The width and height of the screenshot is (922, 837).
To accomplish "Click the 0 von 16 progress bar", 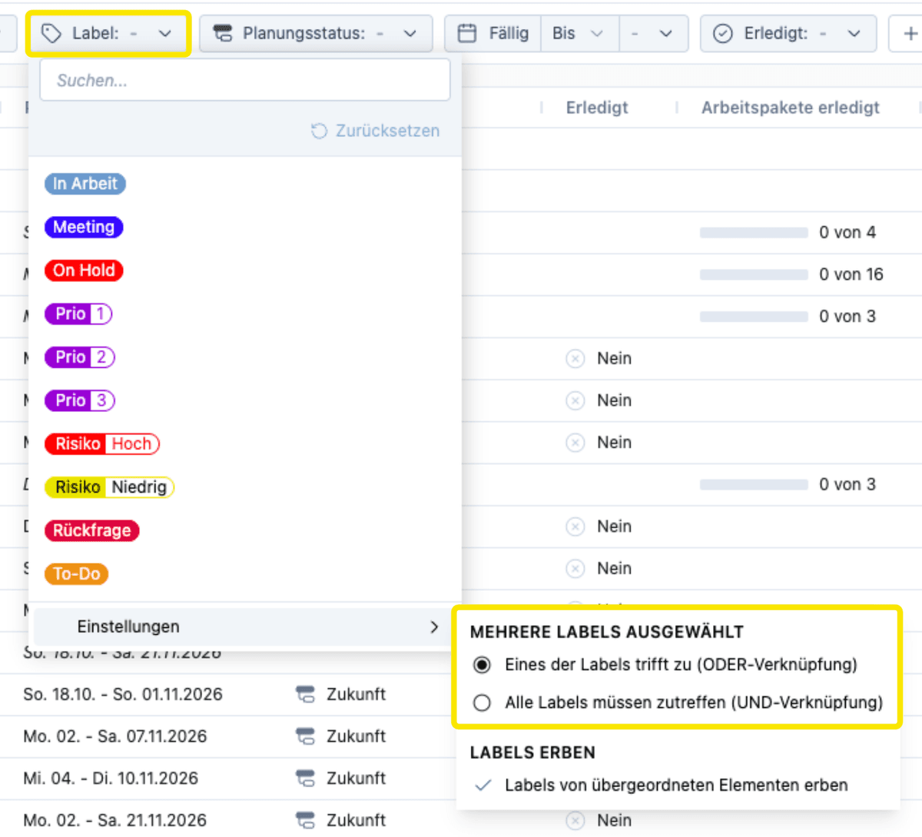I will (754, 274).
